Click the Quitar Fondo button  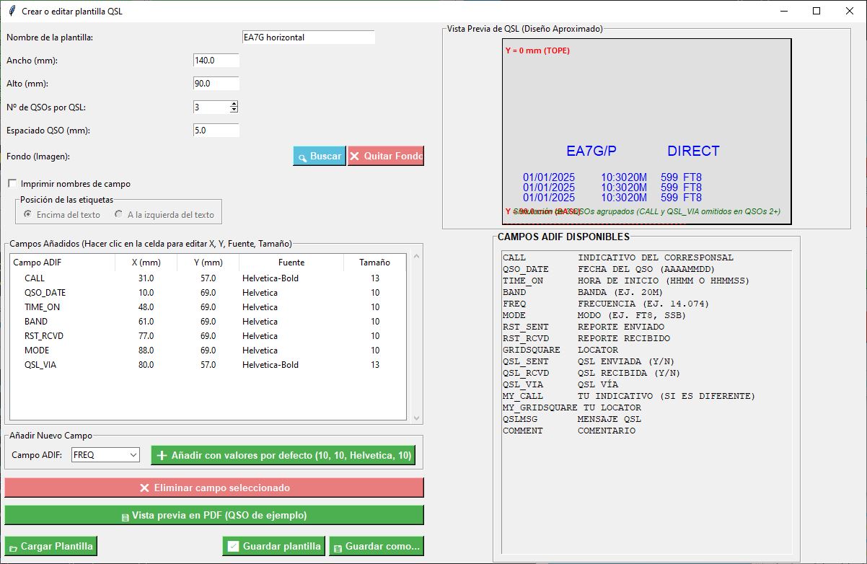pos(385,157)
